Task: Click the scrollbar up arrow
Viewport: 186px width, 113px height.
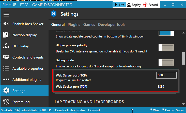Action: (183, 33)
